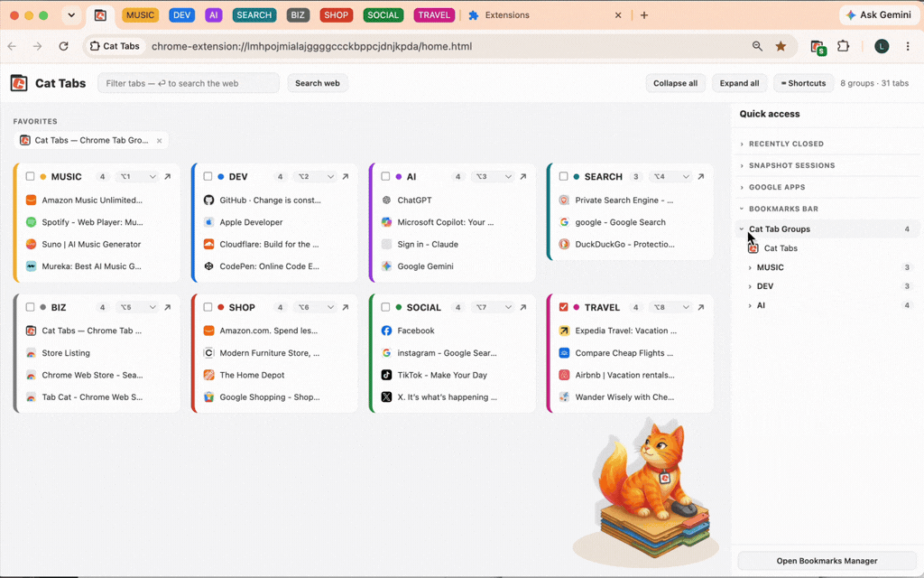Click the TikTok icon in SOCIAL group
Viewport: 924px width, 578px height.
(386, 375)
